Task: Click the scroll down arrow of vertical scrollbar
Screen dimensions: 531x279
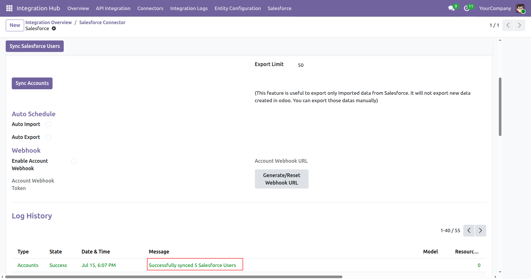Action: (500, 272)
